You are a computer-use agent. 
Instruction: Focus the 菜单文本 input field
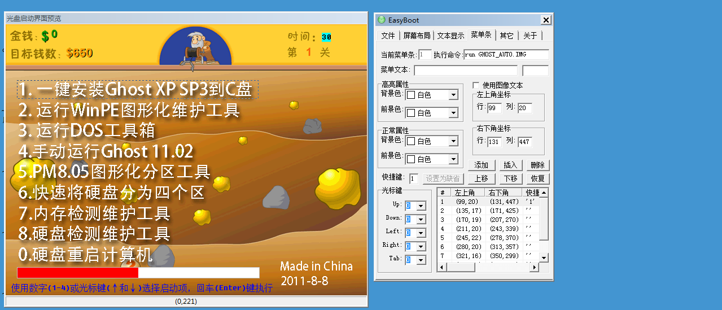[x=466, y=71]
